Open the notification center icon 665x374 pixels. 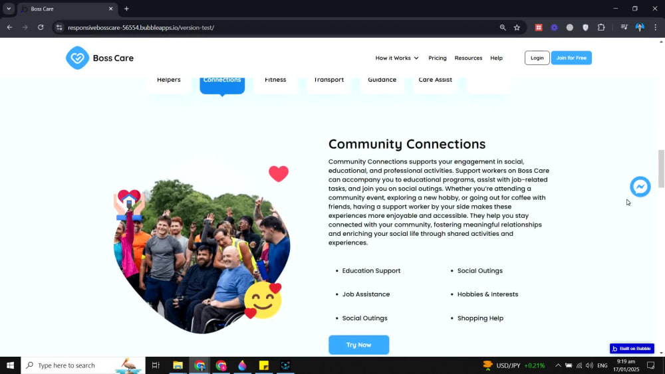[x=650, y=365]
